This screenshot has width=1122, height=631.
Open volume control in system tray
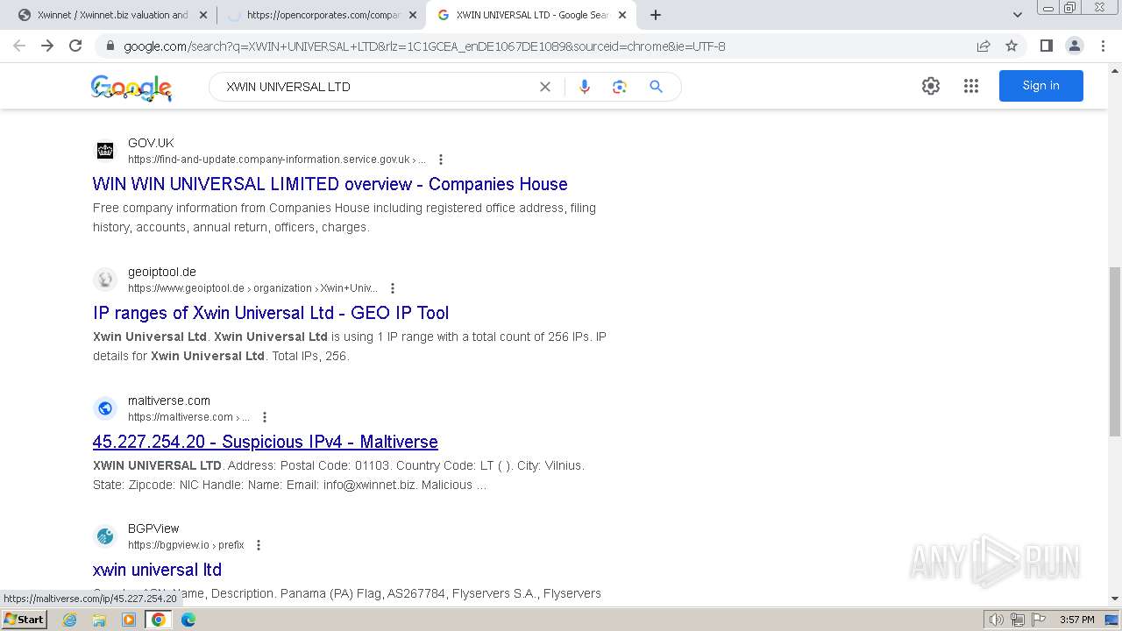(997, 620)
